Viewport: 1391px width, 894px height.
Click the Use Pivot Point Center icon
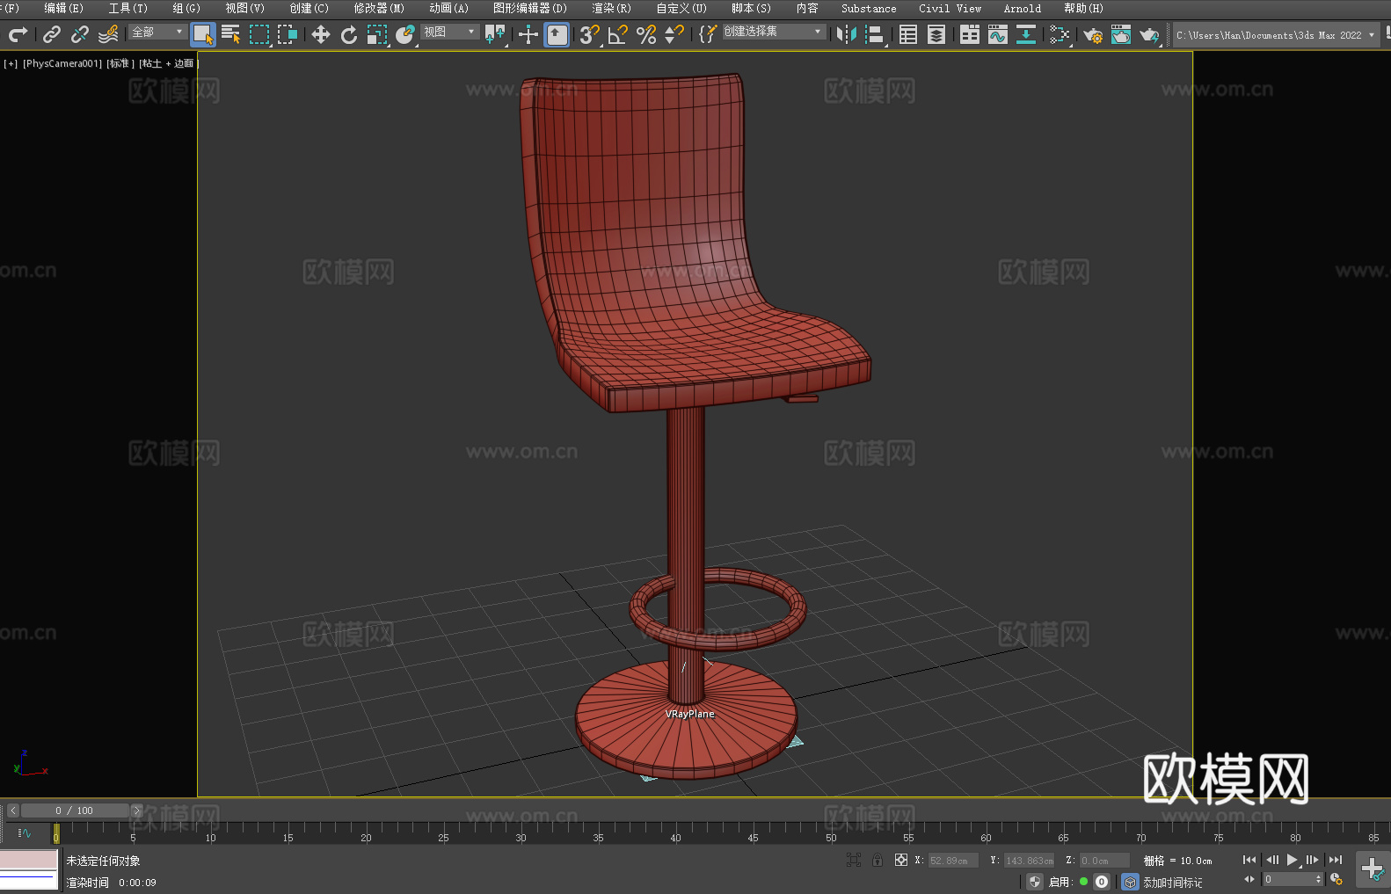point(496,34)
